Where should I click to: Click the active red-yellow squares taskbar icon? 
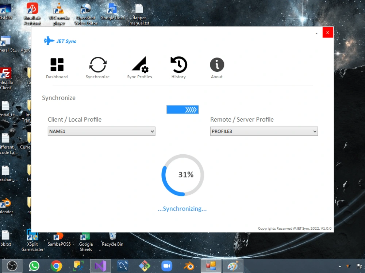[x=211, y=266]
